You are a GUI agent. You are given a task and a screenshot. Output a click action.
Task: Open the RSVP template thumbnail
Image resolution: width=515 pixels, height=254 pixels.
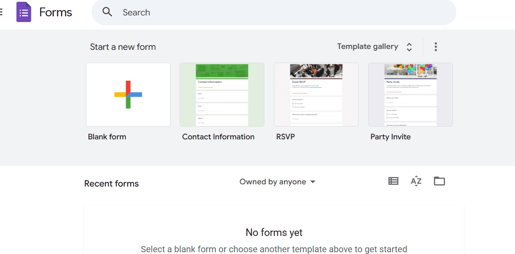click(x=316, y=94)
